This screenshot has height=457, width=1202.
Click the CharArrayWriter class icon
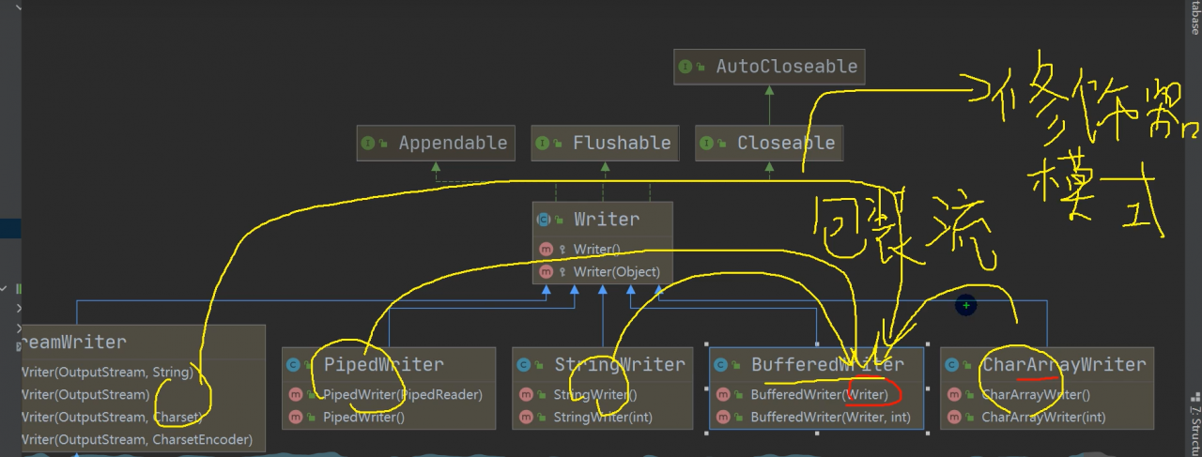click(951, 364)
